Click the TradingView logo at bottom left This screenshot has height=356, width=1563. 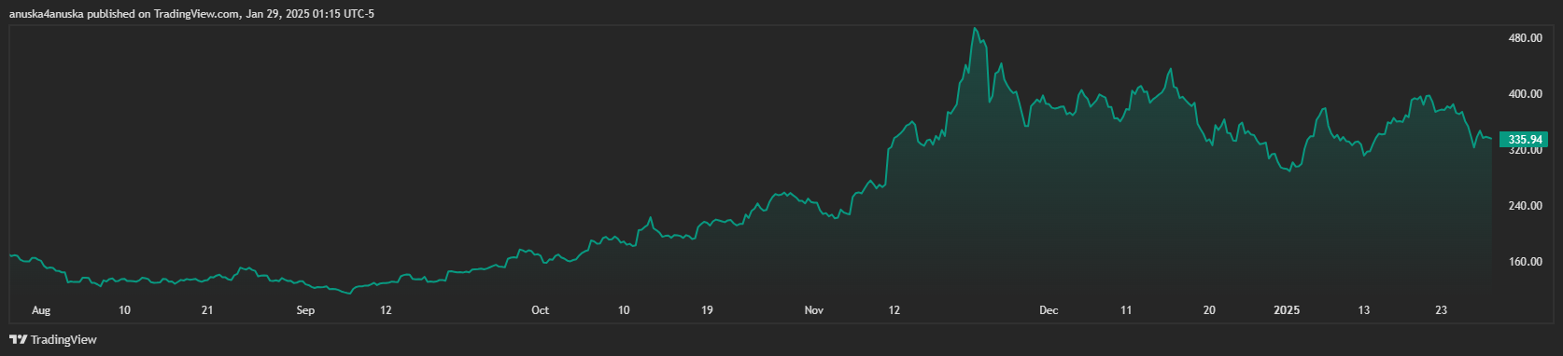click(x=53, y=340)
